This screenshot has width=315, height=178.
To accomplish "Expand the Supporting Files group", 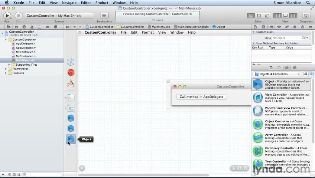I will point(9,65).
